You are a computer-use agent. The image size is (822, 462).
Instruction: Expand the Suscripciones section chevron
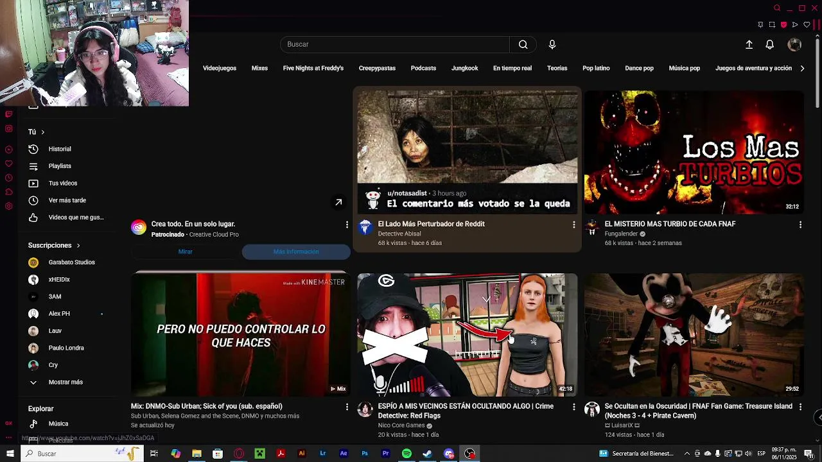click(78, 245)
